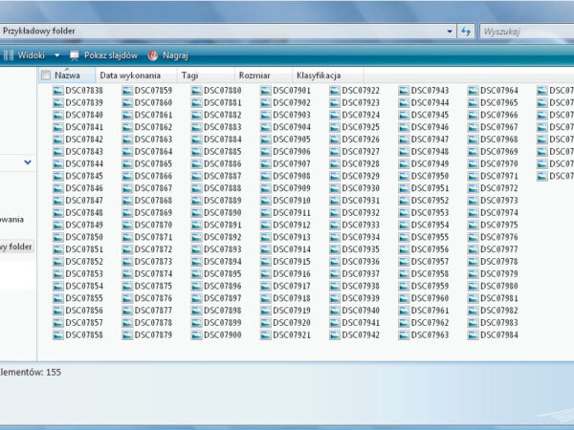The height and width of the screenshot is (430, 574).
Task: Open the Widoki dropdown arrow
Action: (57, 55)
